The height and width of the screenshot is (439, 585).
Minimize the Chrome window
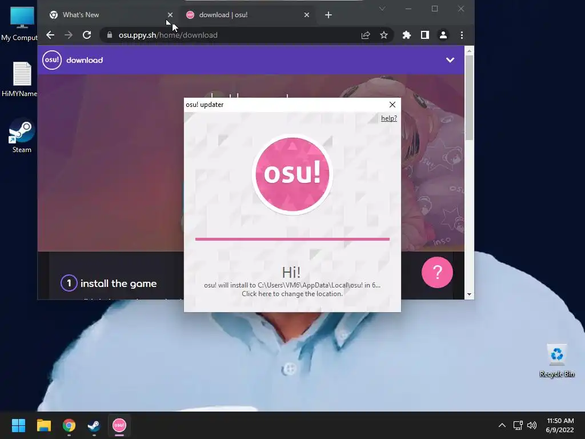point(408,9)
